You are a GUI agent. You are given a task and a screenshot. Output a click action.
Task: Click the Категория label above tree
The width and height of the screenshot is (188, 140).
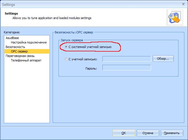12,33
